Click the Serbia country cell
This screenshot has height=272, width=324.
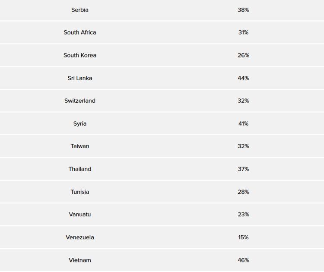[x=80, y=9]
